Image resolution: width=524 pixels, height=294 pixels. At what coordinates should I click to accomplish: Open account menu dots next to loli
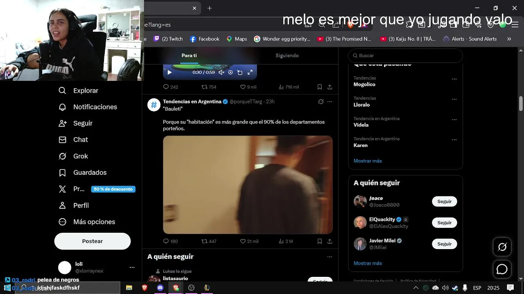[x=132, y=267]
